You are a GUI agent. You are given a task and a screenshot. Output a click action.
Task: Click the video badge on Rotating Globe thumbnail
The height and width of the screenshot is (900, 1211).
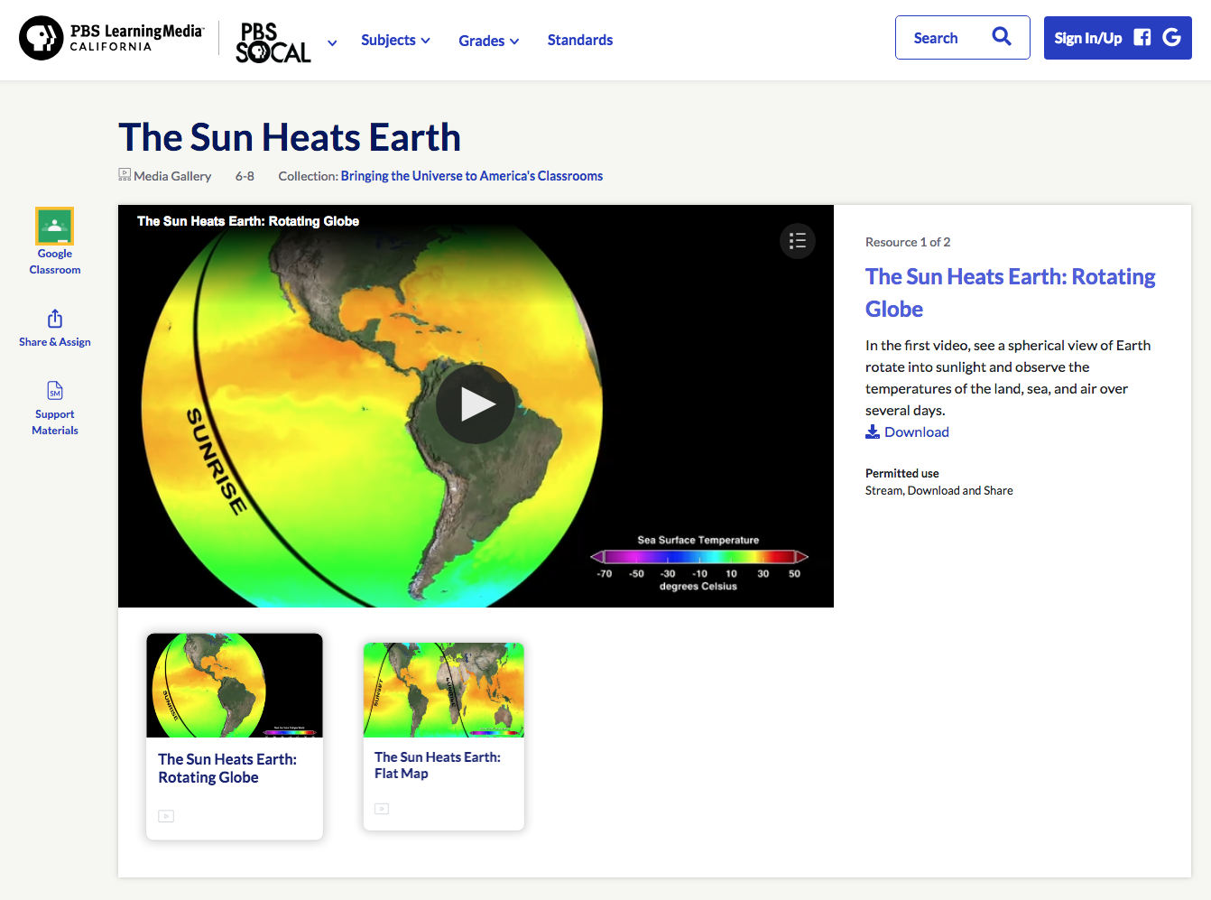tap(166, 815)
